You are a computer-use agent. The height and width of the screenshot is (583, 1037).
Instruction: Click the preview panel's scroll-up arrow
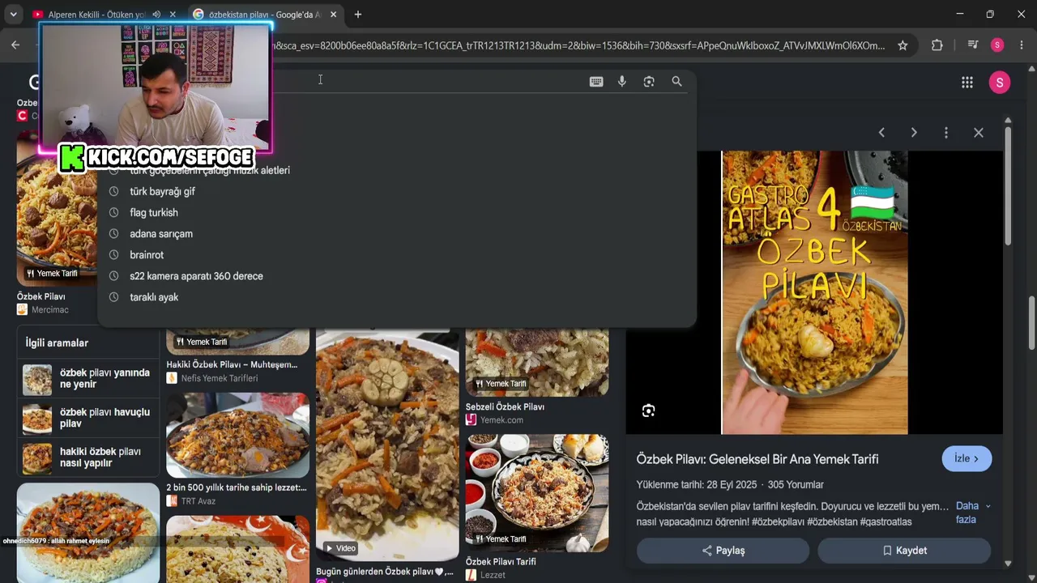point(1008,121)
